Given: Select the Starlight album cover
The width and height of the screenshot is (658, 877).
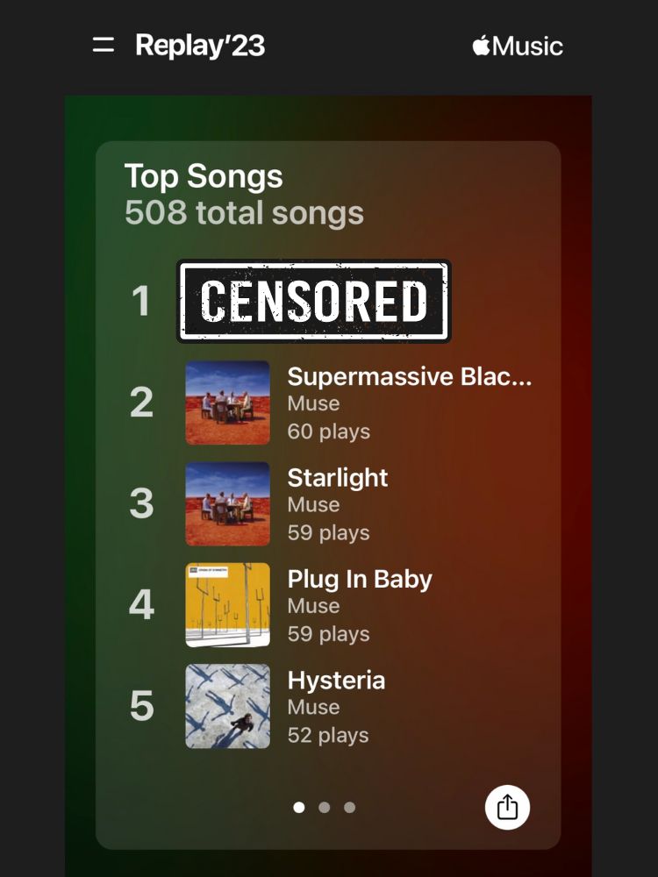Looking at the screenshot, I should (x=227, y=504).
